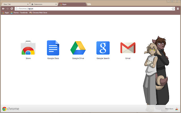Launch the Google Docs app
This screenshot has height=113, width=181.
(x=53, y=48)
